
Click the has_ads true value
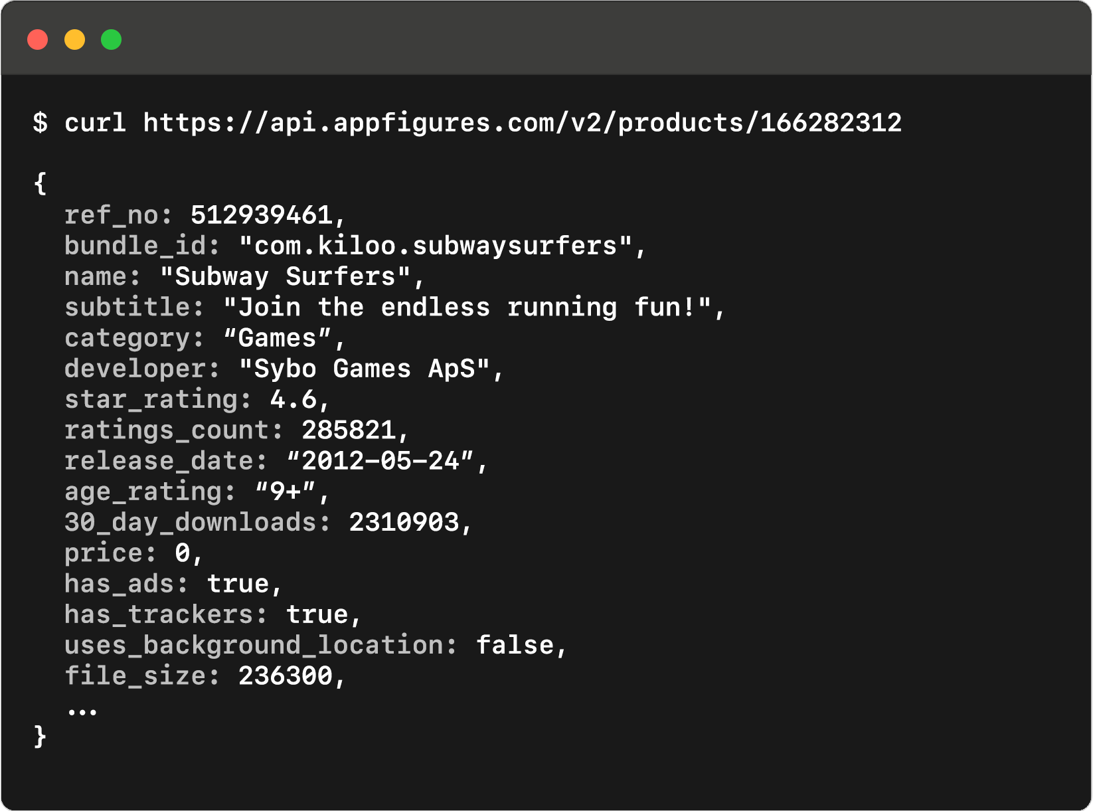tap(238, 584)
